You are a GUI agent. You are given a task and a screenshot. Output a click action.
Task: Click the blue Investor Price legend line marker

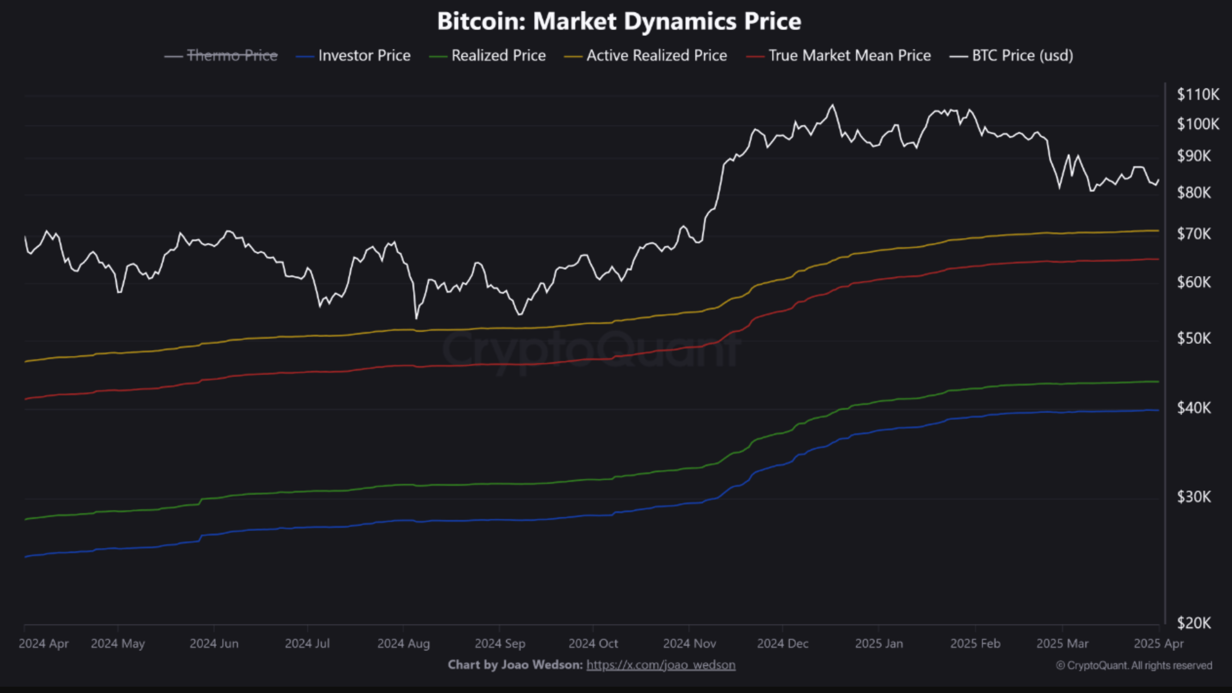305,57
